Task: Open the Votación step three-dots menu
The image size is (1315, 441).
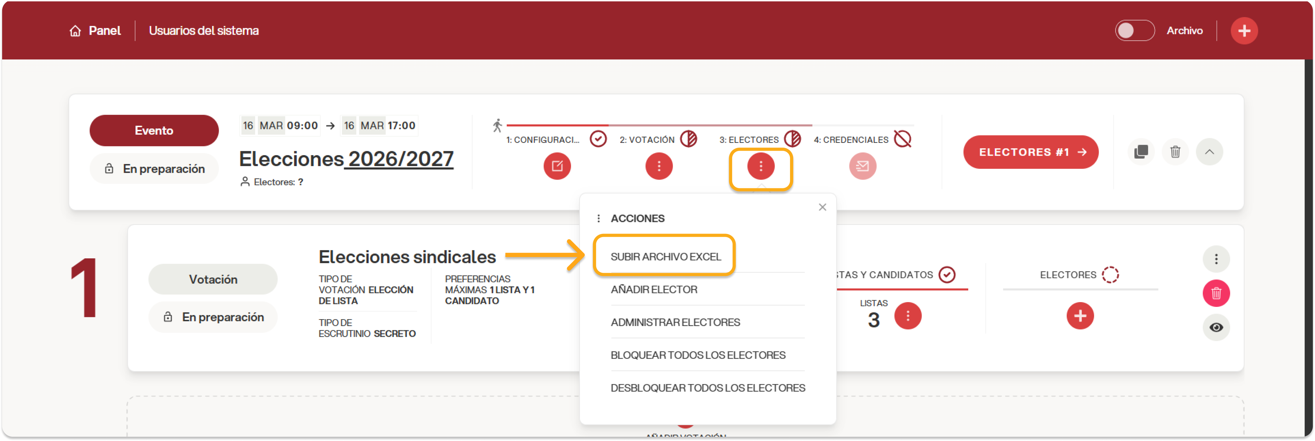Action: pos(659,166)
